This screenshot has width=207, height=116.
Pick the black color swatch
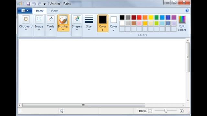122,17
